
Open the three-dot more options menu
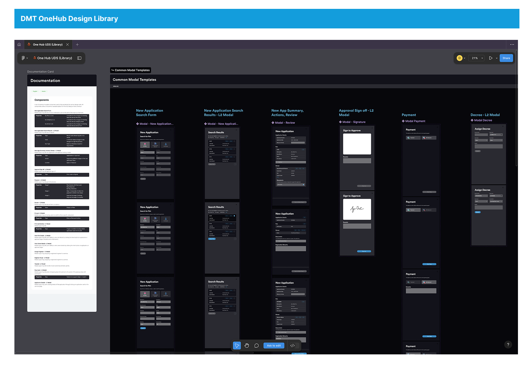512,45
